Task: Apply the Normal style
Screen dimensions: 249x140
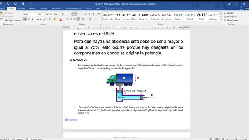Action: pos(155,16)
